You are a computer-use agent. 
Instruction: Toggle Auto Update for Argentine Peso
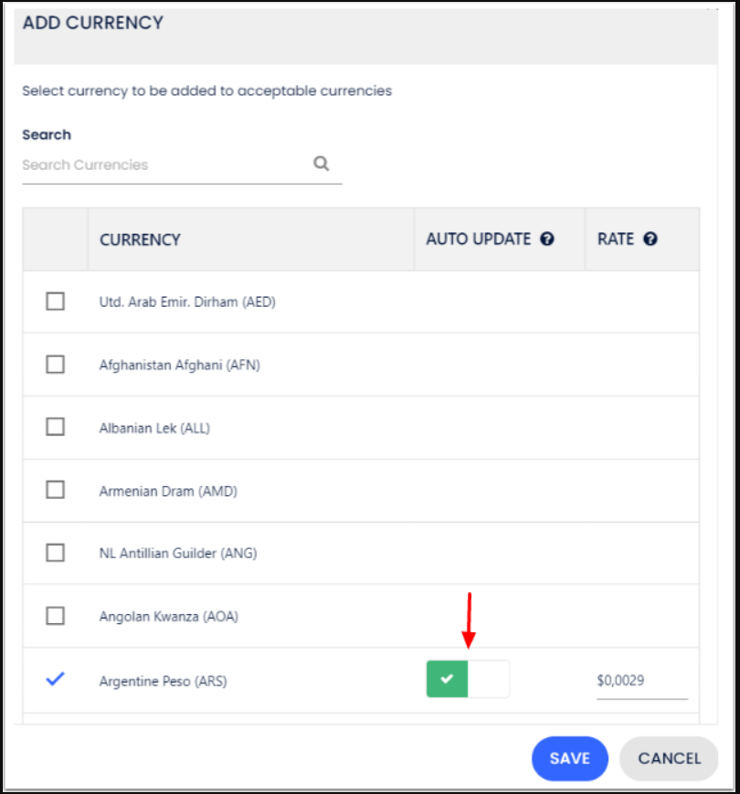[x=468, y=680]
